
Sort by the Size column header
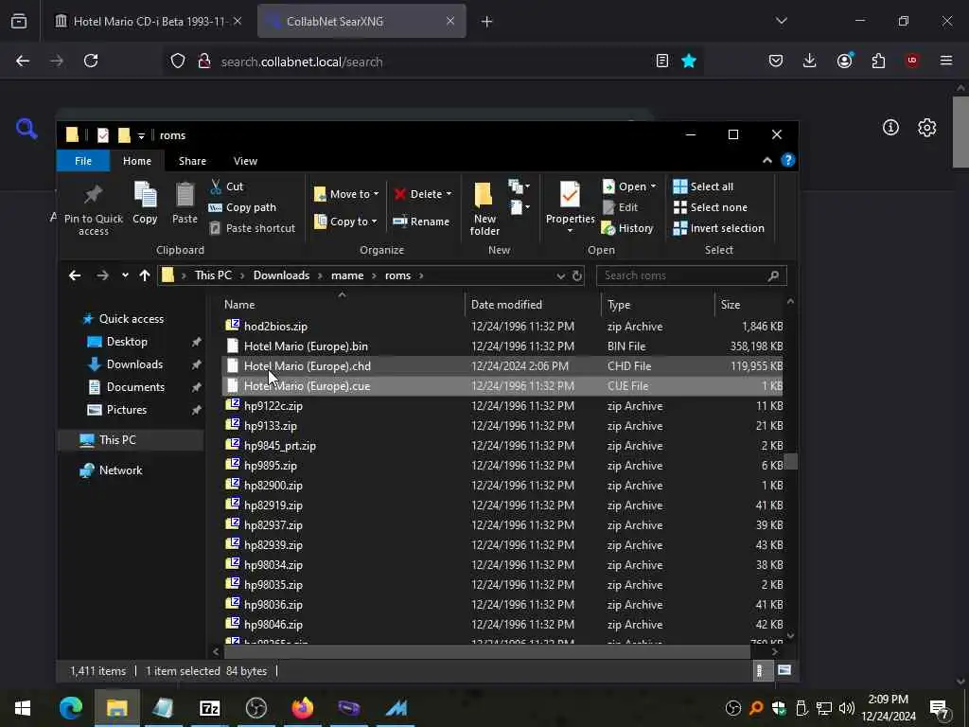tap(730, 305)
